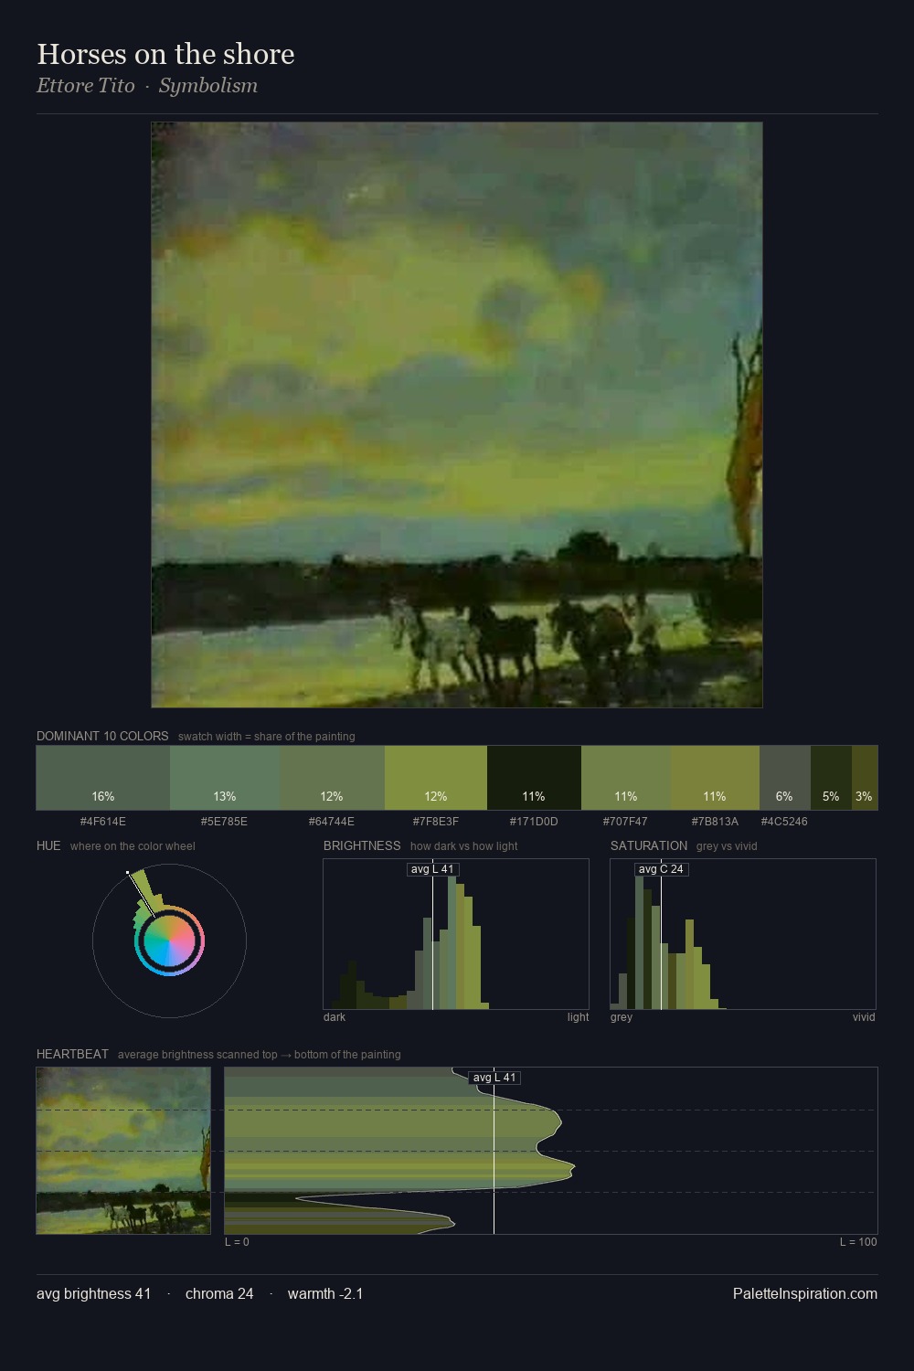Select the dark 11% swatch #171D0D

click(x=534, y=778)
